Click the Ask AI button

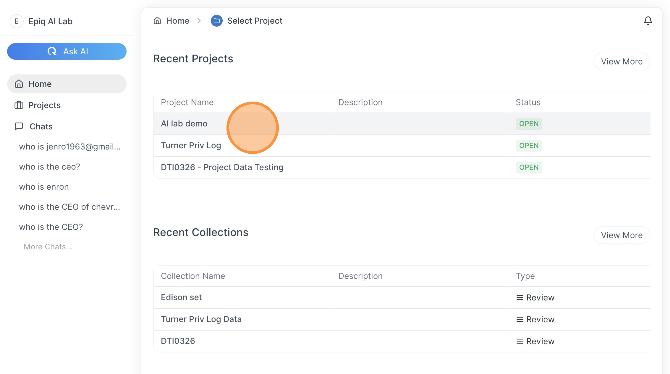coord(67,51)
